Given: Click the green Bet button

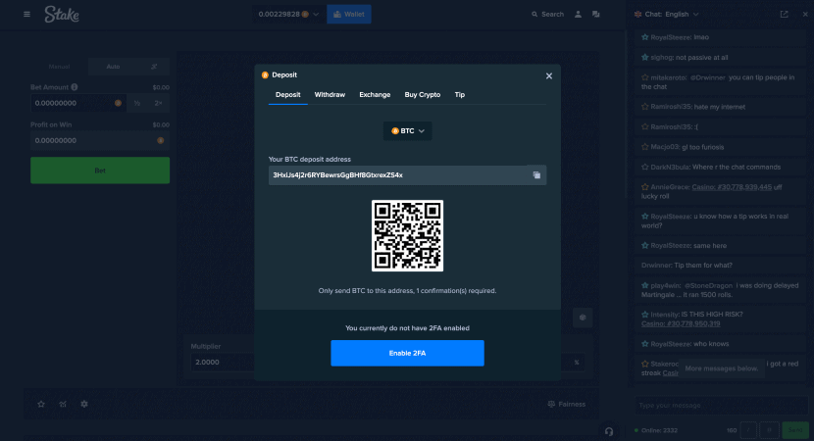Looking at the screenshot, I should (x=100, y=171).
